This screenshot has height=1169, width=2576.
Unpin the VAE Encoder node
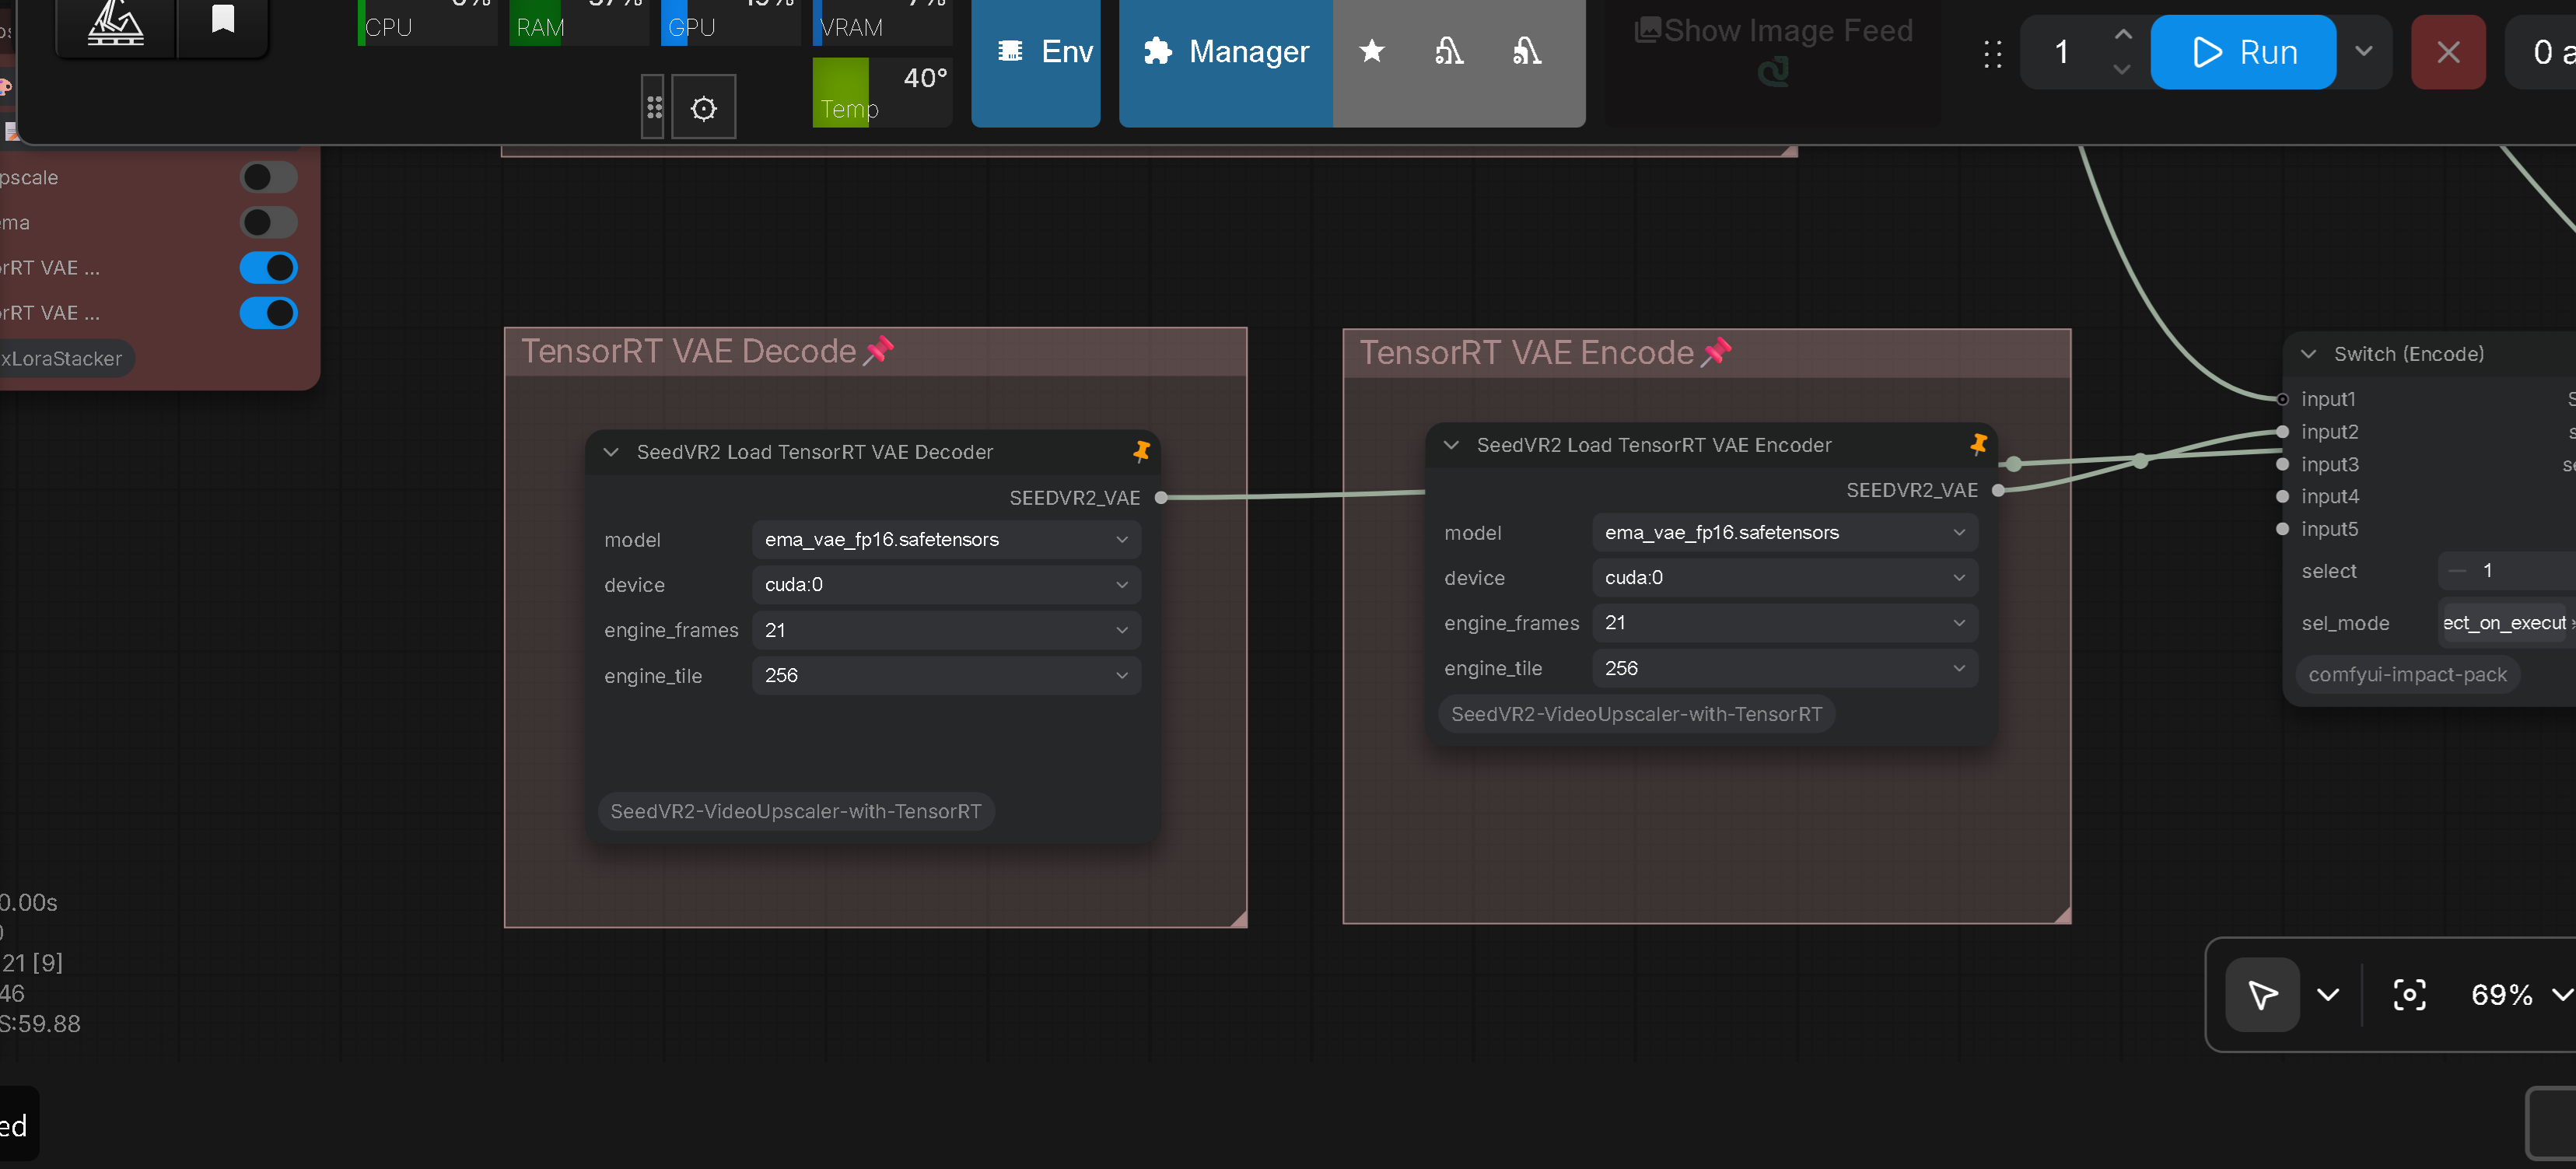coord(1978,444)
